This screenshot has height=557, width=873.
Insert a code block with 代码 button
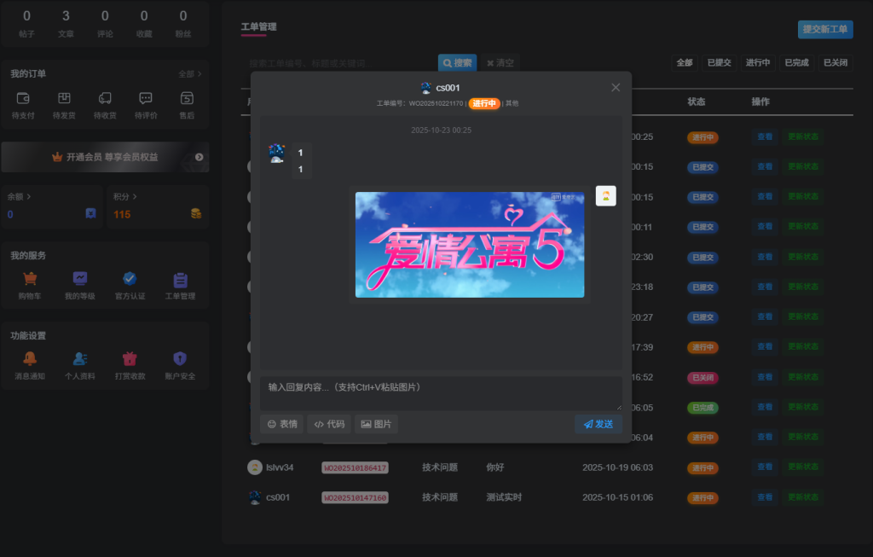point(329,425)
